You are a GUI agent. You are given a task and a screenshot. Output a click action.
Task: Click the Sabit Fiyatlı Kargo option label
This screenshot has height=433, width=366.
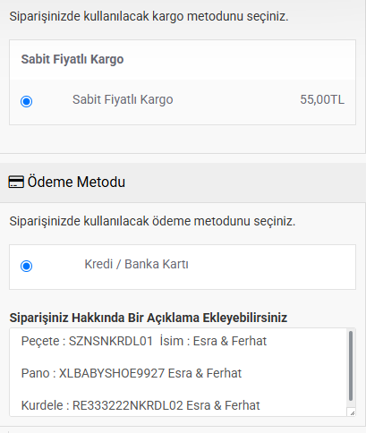click(x=123, y=99)
